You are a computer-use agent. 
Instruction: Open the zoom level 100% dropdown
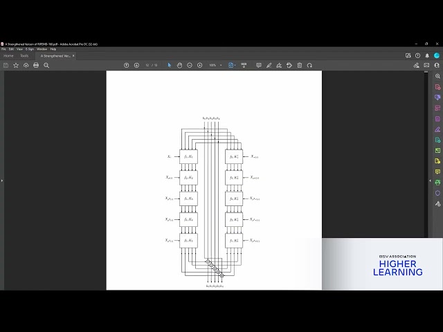(215, 65)
